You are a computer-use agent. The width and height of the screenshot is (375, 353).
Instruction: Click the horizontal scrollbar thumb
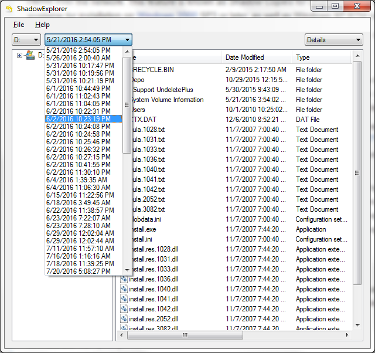pyautogui.click(x=185, y=335)
